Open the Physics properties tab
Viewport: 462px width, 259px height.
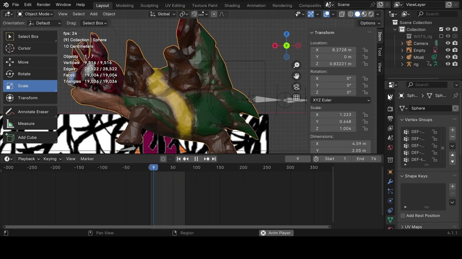[x=390, y=201]
